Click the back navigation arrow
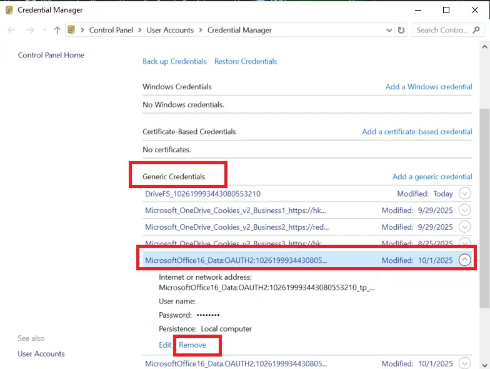 [11, 30]
